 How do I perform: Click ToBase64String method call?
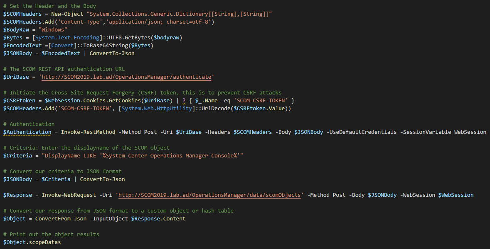(106, 46)
